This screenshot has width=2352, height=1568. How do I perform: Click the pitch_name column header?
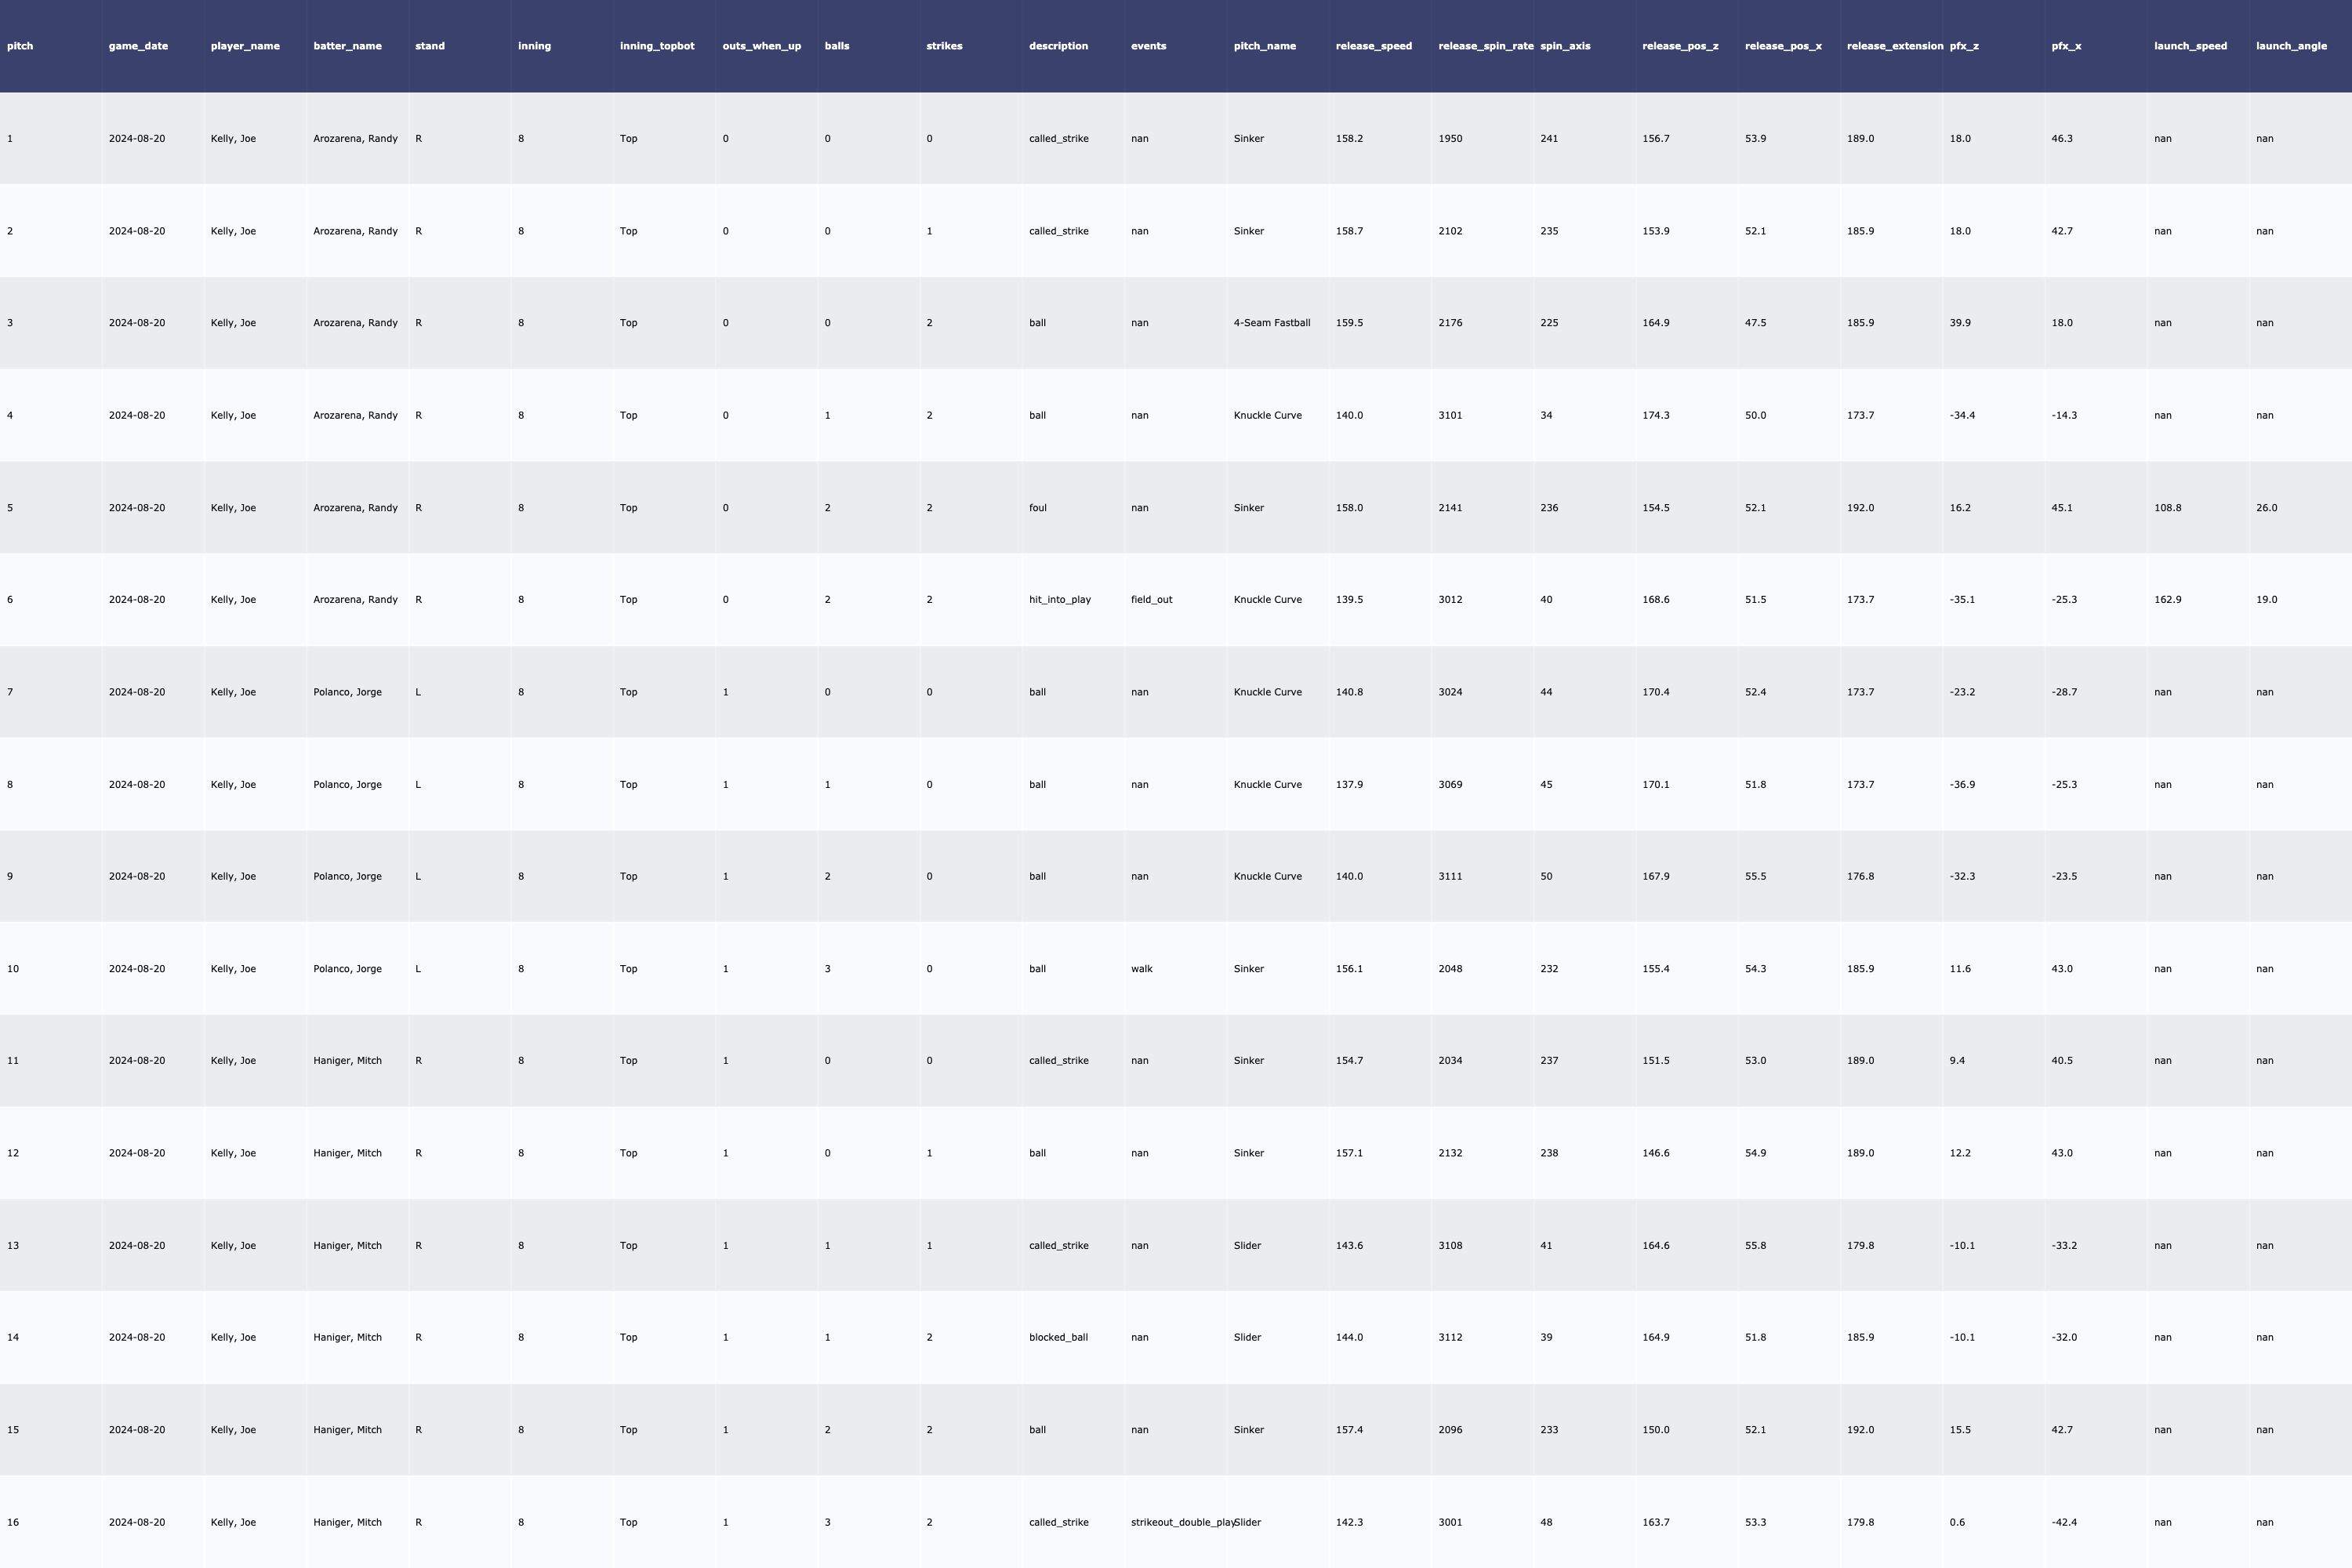(1264, 46)
